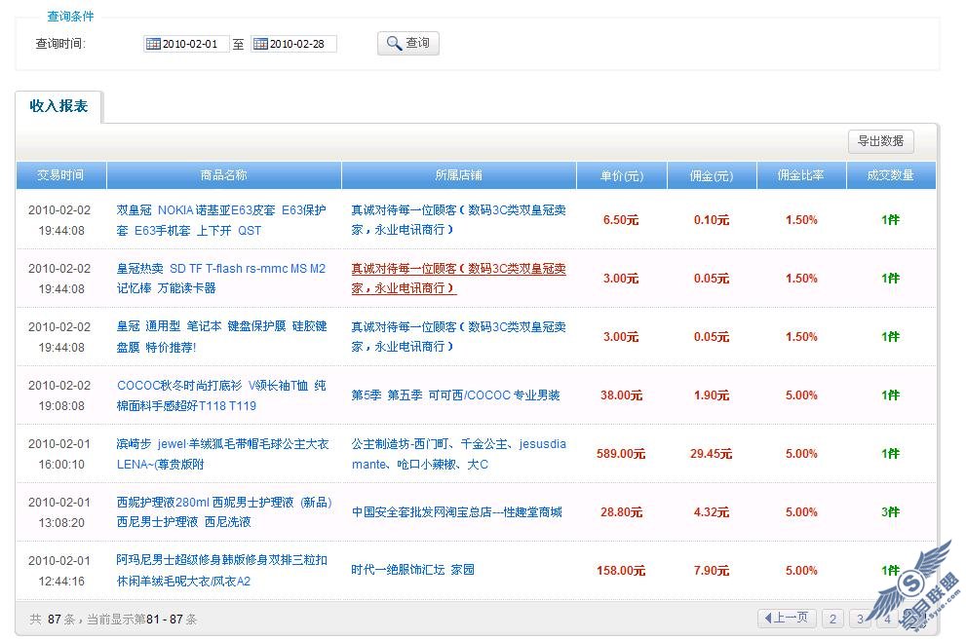The image size is (966, 639).
Task: Open the 第5季 第五季 可可西/COCOC 专业男装 store link
Action: 456,395
